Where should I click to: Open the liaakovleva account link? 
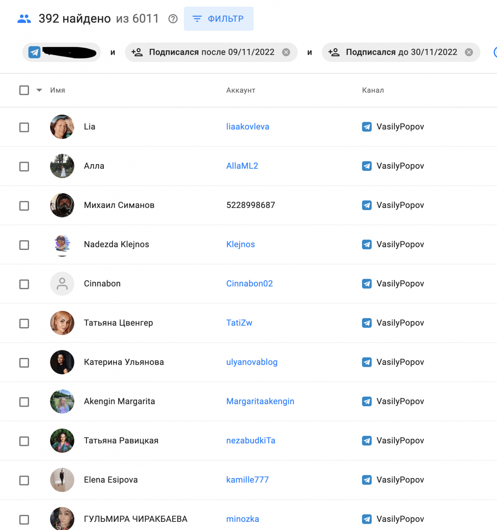pos(247,127)
